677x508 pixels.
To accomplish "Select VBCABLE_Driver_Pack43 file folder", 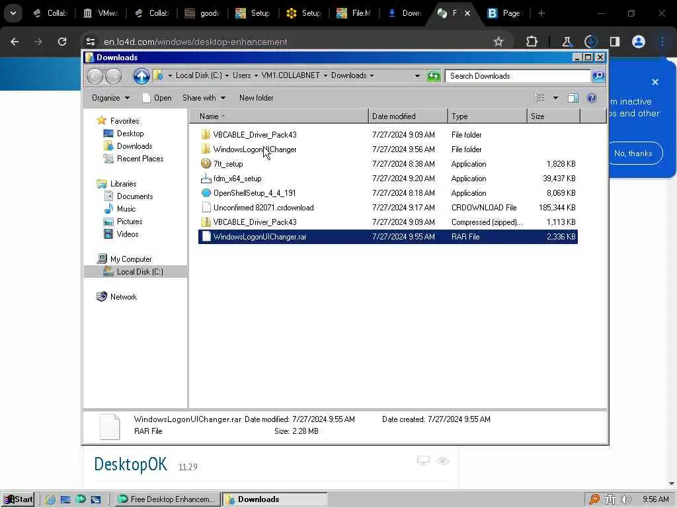I will (x=387, y=135).
